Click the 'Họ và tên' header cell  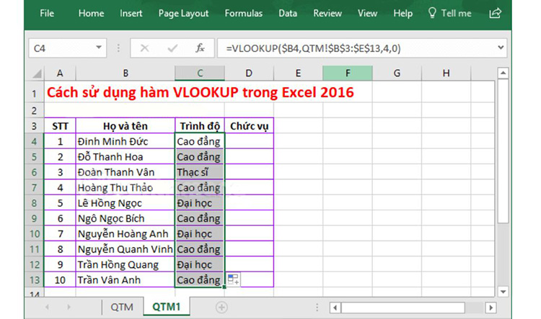pos(126,126)
